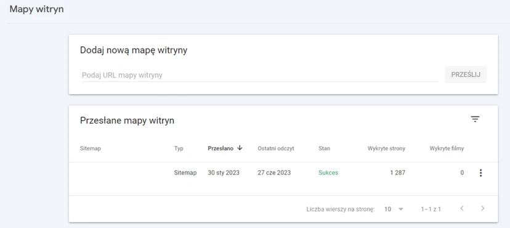Click the Wykryte filmy column header

click(x=447, y=149)
